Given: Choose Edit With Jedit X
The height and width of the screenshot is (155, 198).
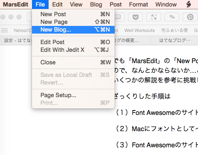Looking at the screenshot, I should pyautogui.click(x=73, y=50).
